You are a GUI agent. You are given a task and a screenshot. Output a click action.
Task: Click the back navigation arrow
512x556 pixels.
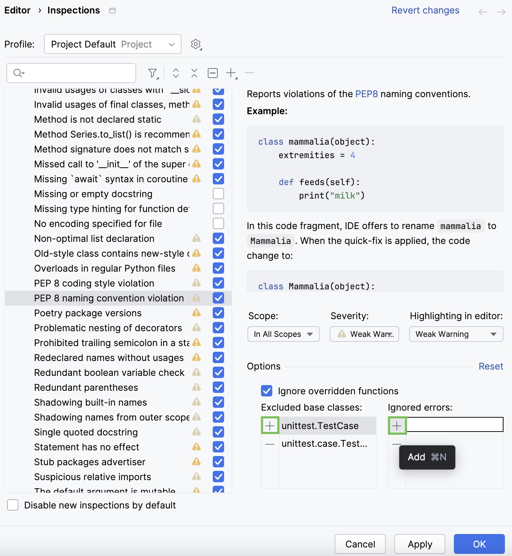(483, 12)
